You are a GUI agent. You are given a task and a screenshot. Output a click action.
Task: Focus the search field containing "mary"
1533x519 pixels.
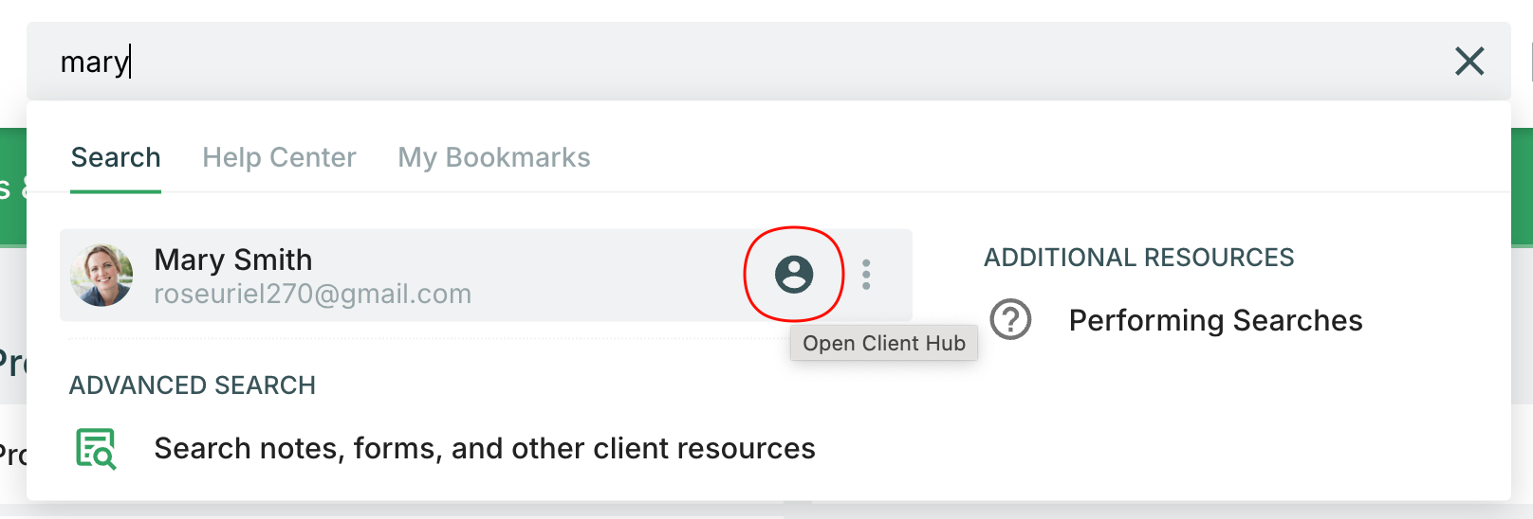664,62
